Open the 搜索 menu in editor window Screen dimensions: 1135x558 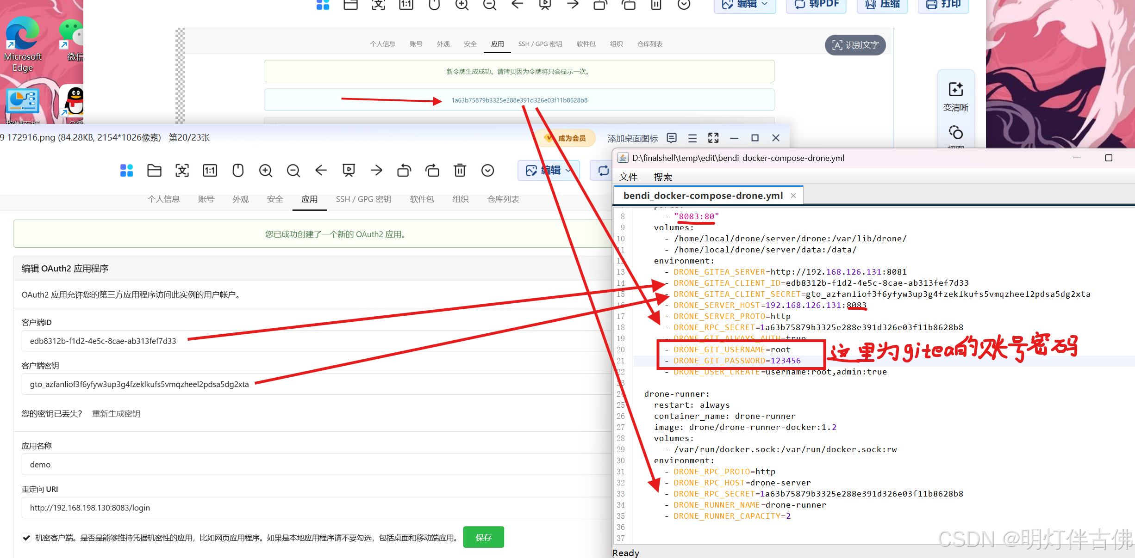click(x=663, y=177)
